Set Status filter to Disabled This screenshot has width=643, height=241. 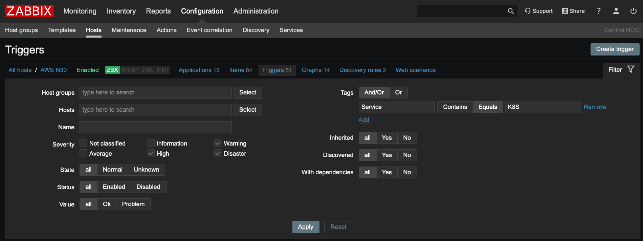(x=148, y=187)
